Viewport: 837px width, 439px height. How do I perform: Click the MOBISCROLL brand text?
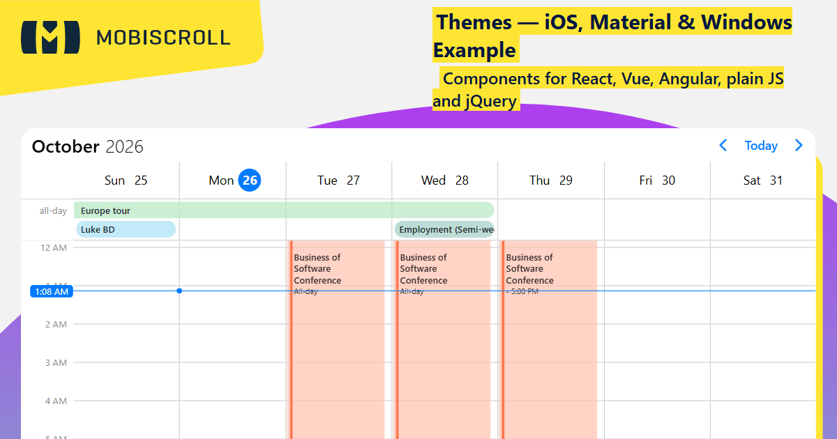(163, 38)
